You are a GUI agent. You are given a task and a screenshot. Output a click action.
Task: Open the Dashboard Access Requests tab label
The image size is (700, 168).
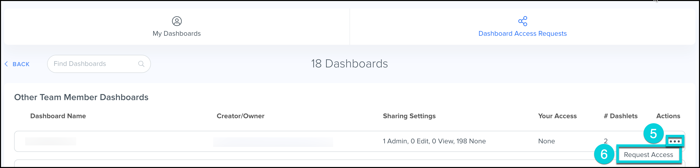coord(522,33)
